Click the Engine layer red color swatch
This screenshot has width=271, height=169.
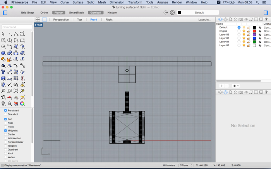click(x=254, y=31)
